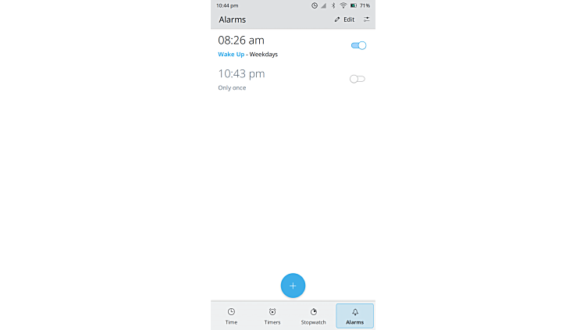Open the settings sliders icon in header
Image resolution: width=587 pixels, height=330 pixels.
click(x=367, y=20)
